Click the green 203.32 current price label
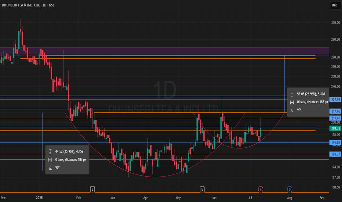The height and width of the screenshot is (202, 342). pos(335,128)
